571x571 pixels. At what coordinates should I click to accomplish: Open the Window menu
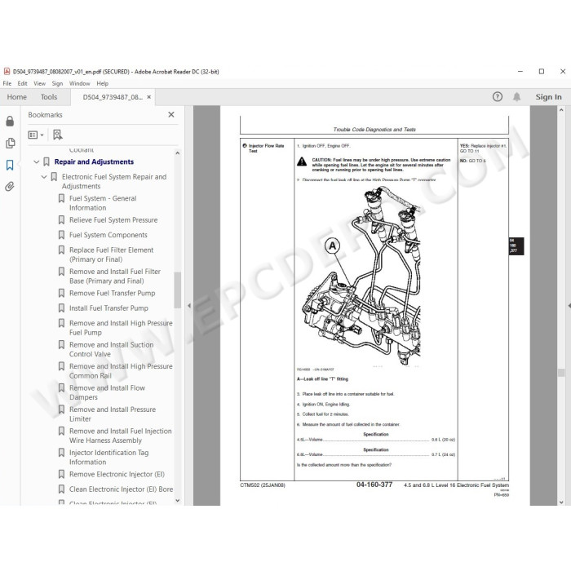tap(79, 83)
